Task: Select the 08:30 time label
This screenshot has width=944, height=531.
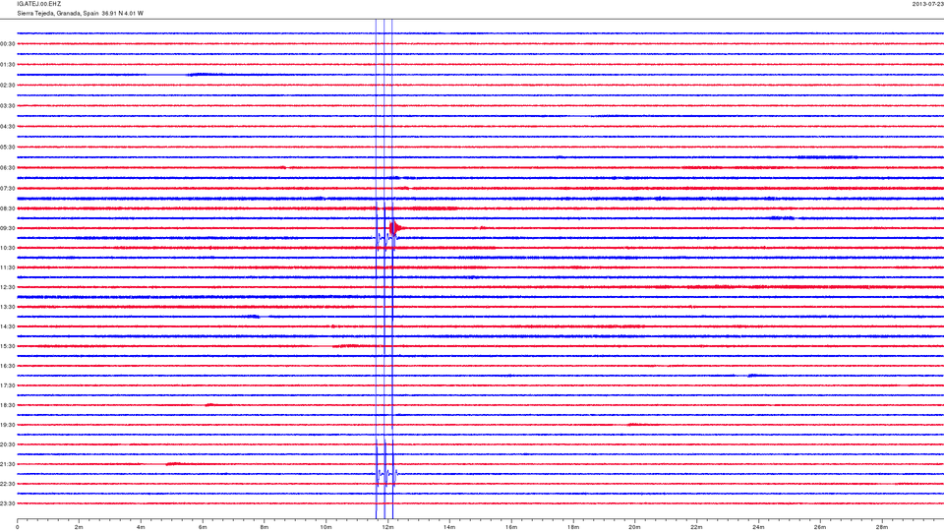Action: coord(8,208)
